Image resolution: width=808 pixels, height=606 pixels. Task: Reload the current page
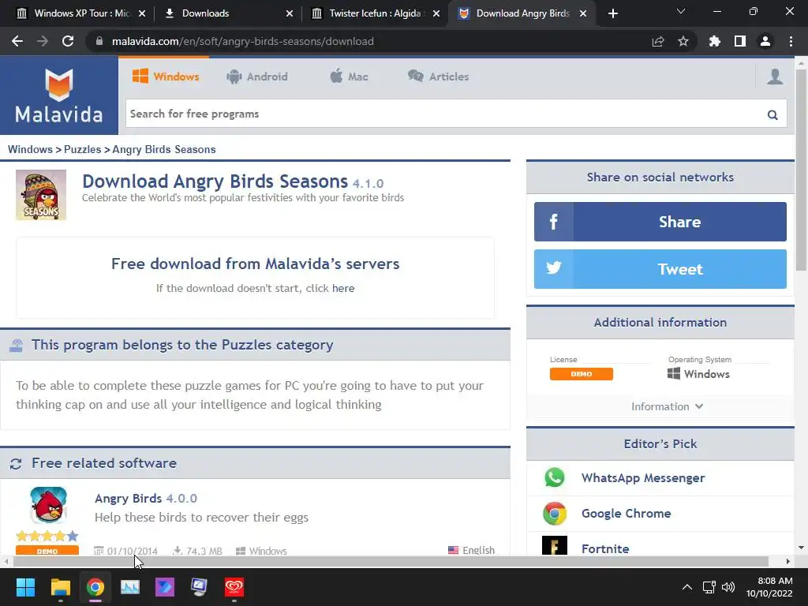[x=68, y=41]
